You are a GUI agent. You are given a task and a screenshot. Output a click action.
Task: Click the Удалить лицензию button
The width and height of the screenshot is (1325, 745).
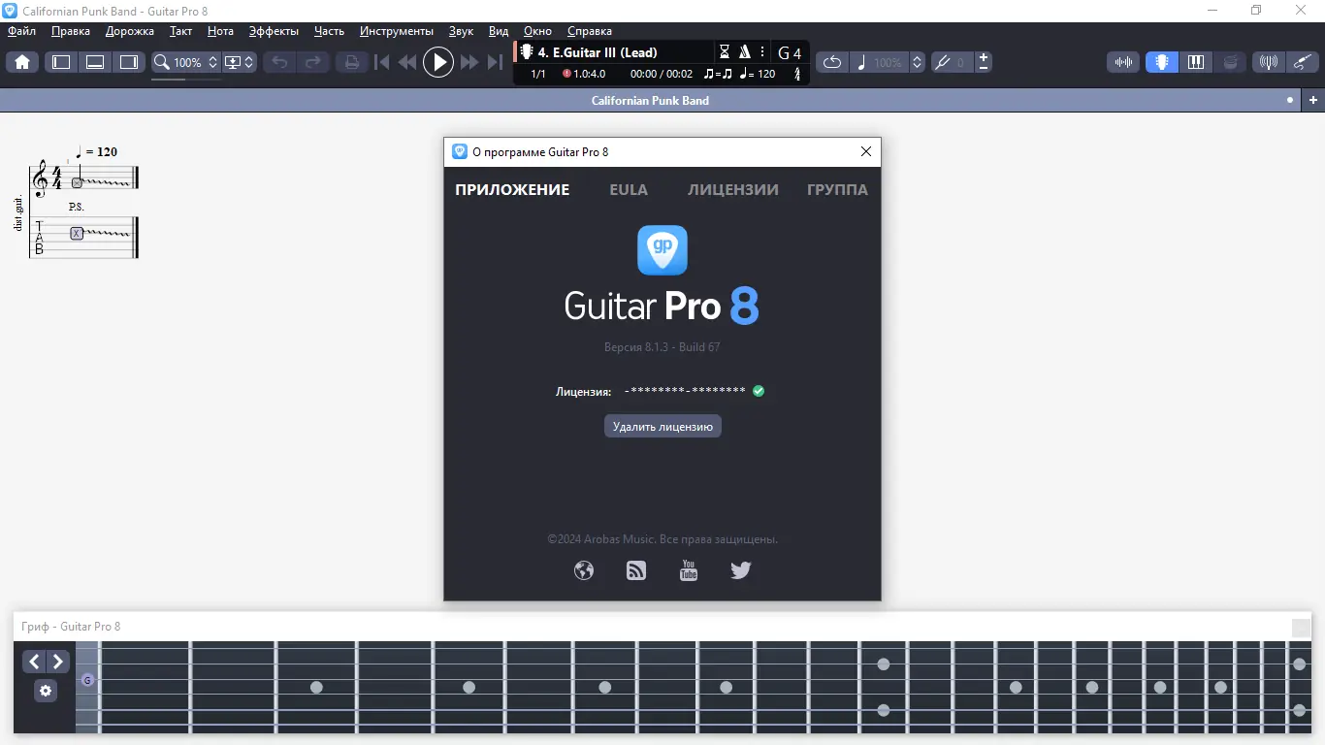(x=662, y=426)
